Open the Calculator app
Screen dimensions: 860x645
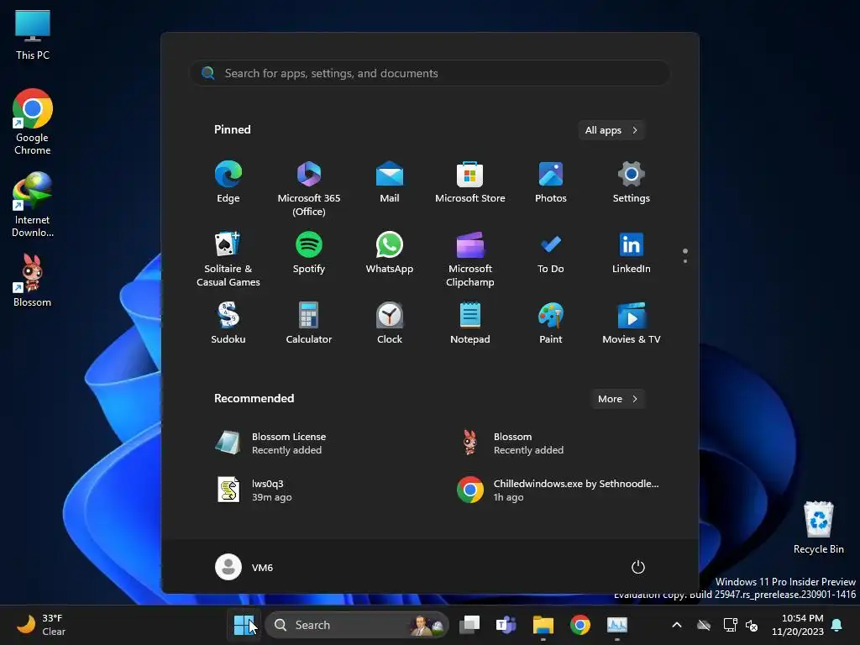point(309,323)
